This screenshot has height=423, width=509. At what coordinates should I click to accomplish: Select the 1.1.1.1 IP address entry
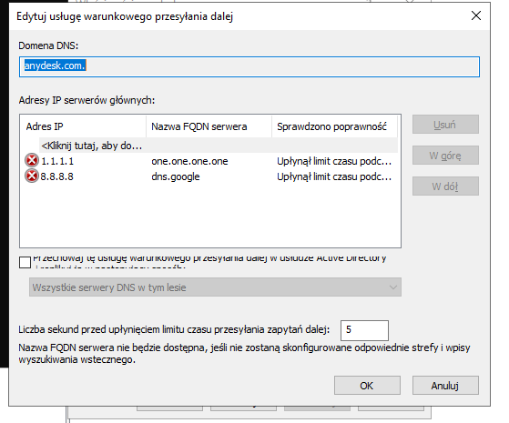[x=57, y=161]
